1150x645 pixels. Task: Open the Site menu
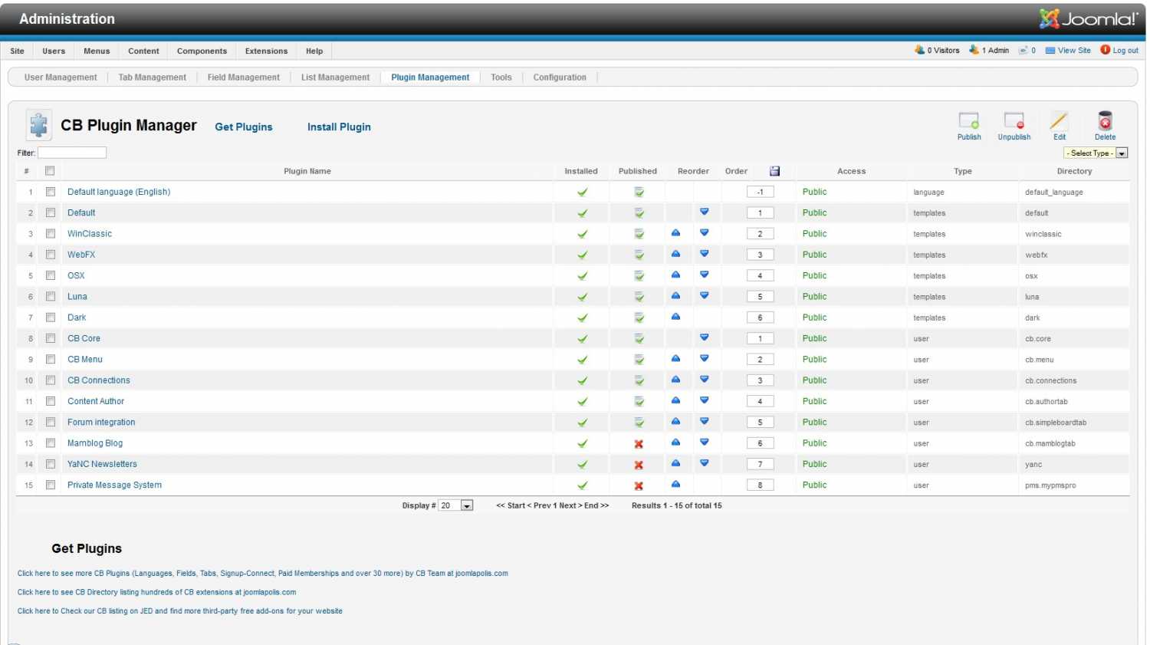pyautogui.click(x=17, y=51)
